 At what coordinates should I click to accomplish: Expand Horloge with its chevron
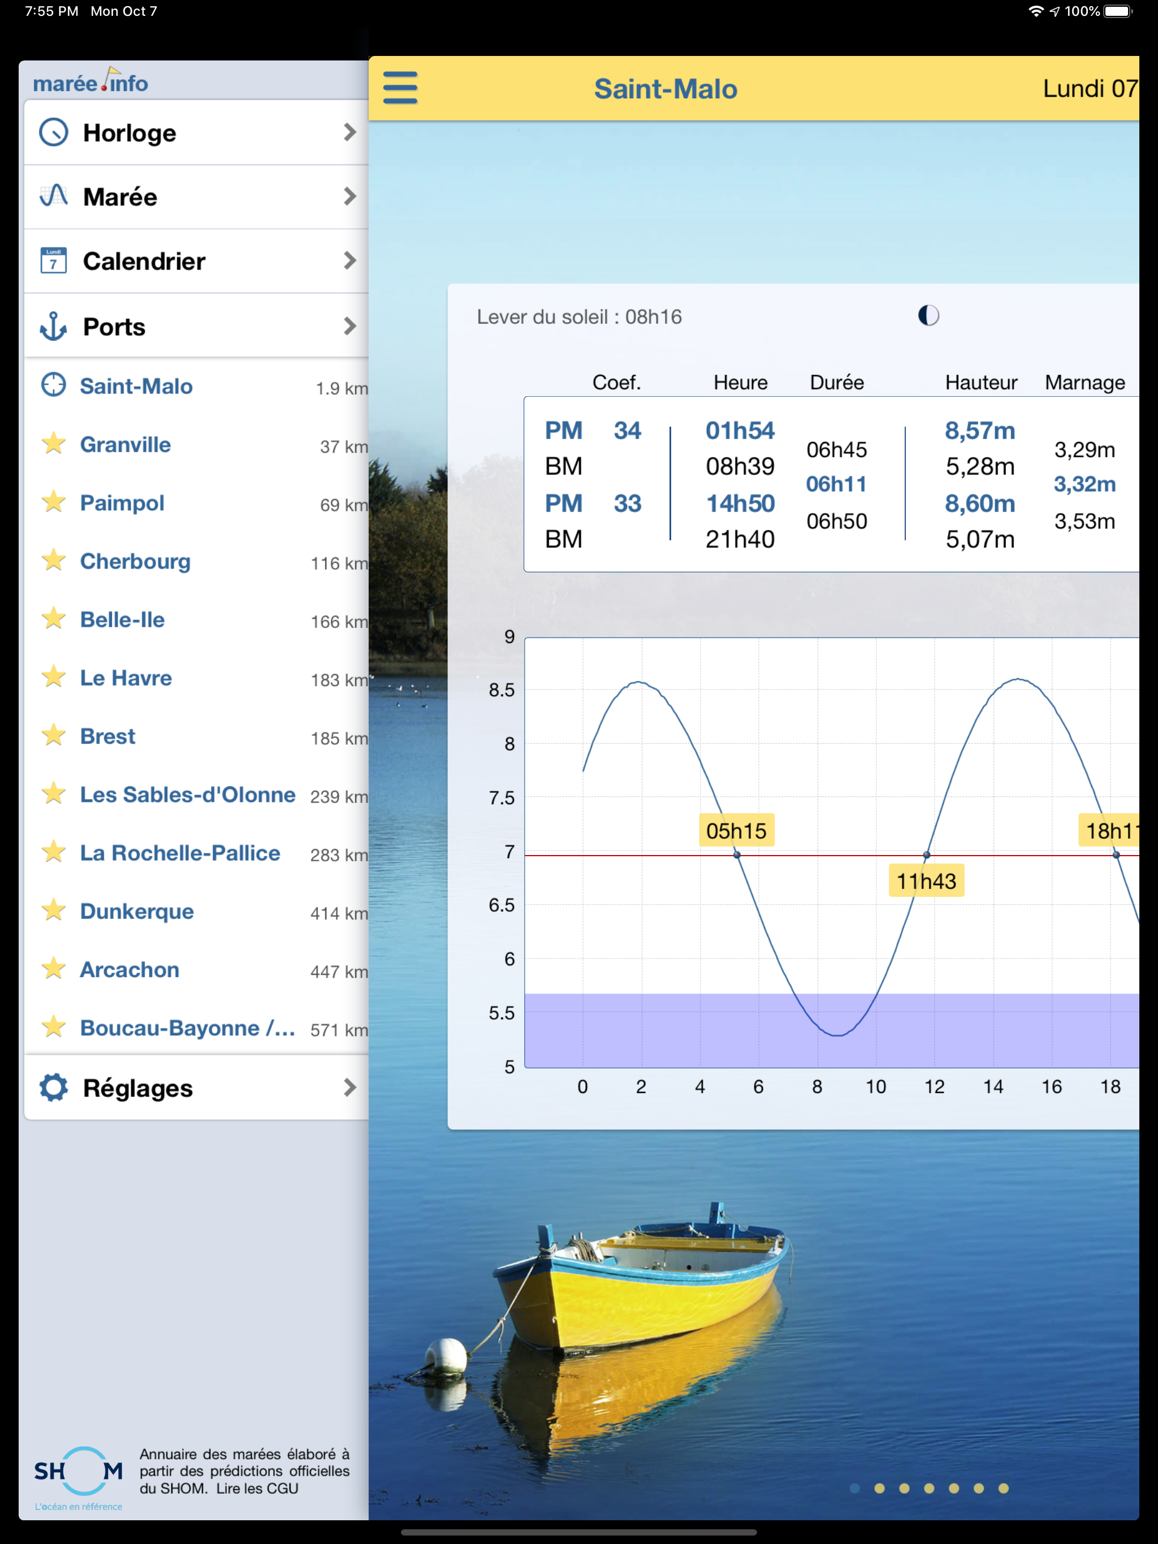[350, 132]
